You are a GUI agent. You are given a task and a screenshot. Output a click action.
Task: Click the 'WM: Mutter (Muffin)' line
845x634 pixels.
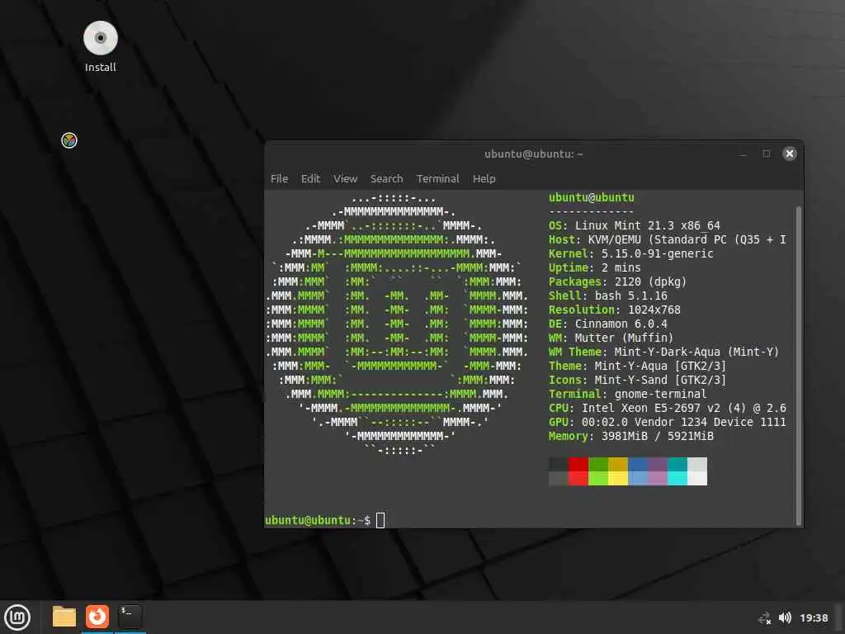pos(611,338)
